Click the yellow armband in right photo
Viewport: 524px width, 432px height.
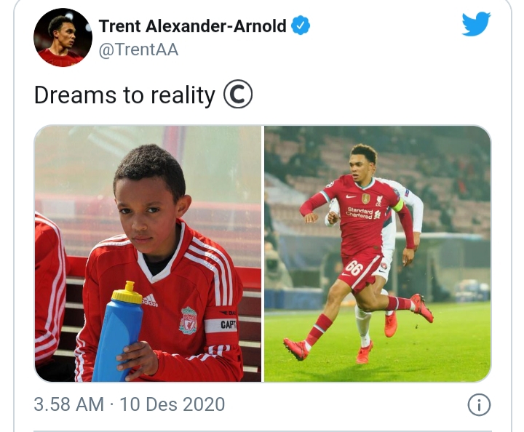point(397,207)
